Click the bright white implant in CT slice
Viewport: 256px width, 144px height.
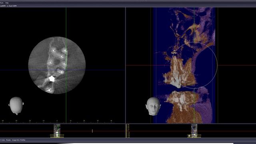tap(52, 79)
